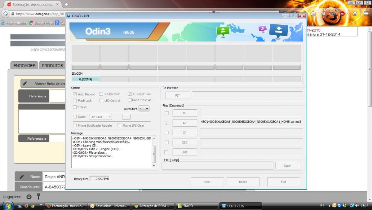Screen dimensions: 372x210
Task: Click the pin icon beside tiagopires
Action: click(38, 196)
